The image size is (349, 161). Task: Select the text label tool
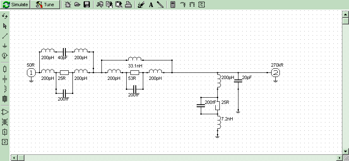(151, 5)
